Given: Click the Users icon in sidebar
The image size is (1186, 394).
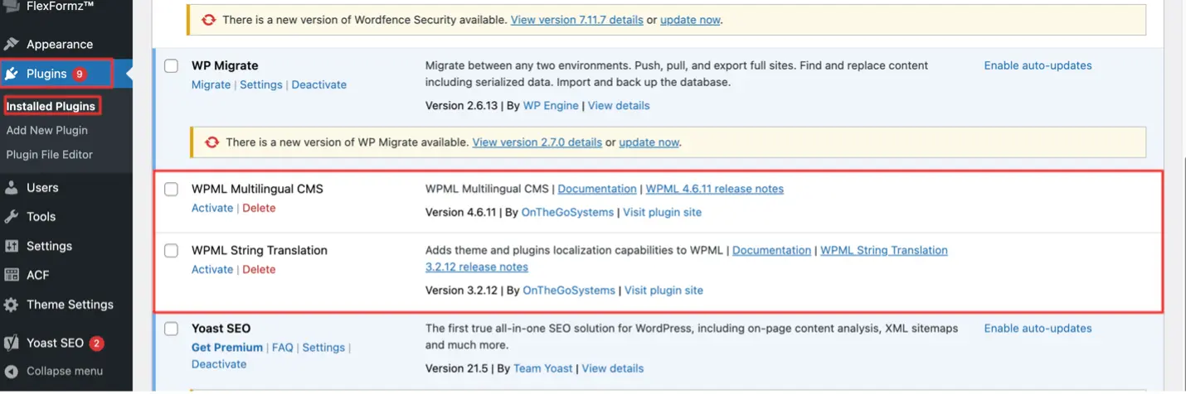Looking at the screenshot, I should (12, 188).
